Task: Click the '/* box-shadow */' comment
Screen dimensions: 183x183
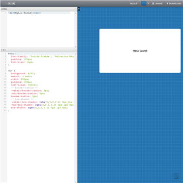Action: click(x=22, y=99)
